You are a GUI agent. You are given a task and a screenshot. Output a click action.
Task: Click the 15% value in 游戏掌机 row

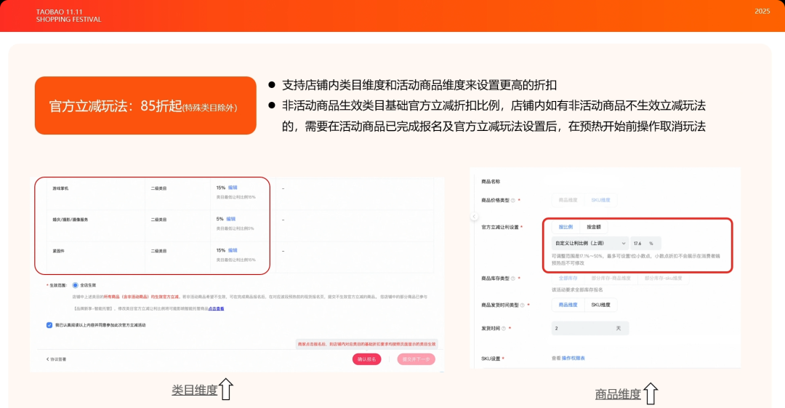tap(221, 188)
